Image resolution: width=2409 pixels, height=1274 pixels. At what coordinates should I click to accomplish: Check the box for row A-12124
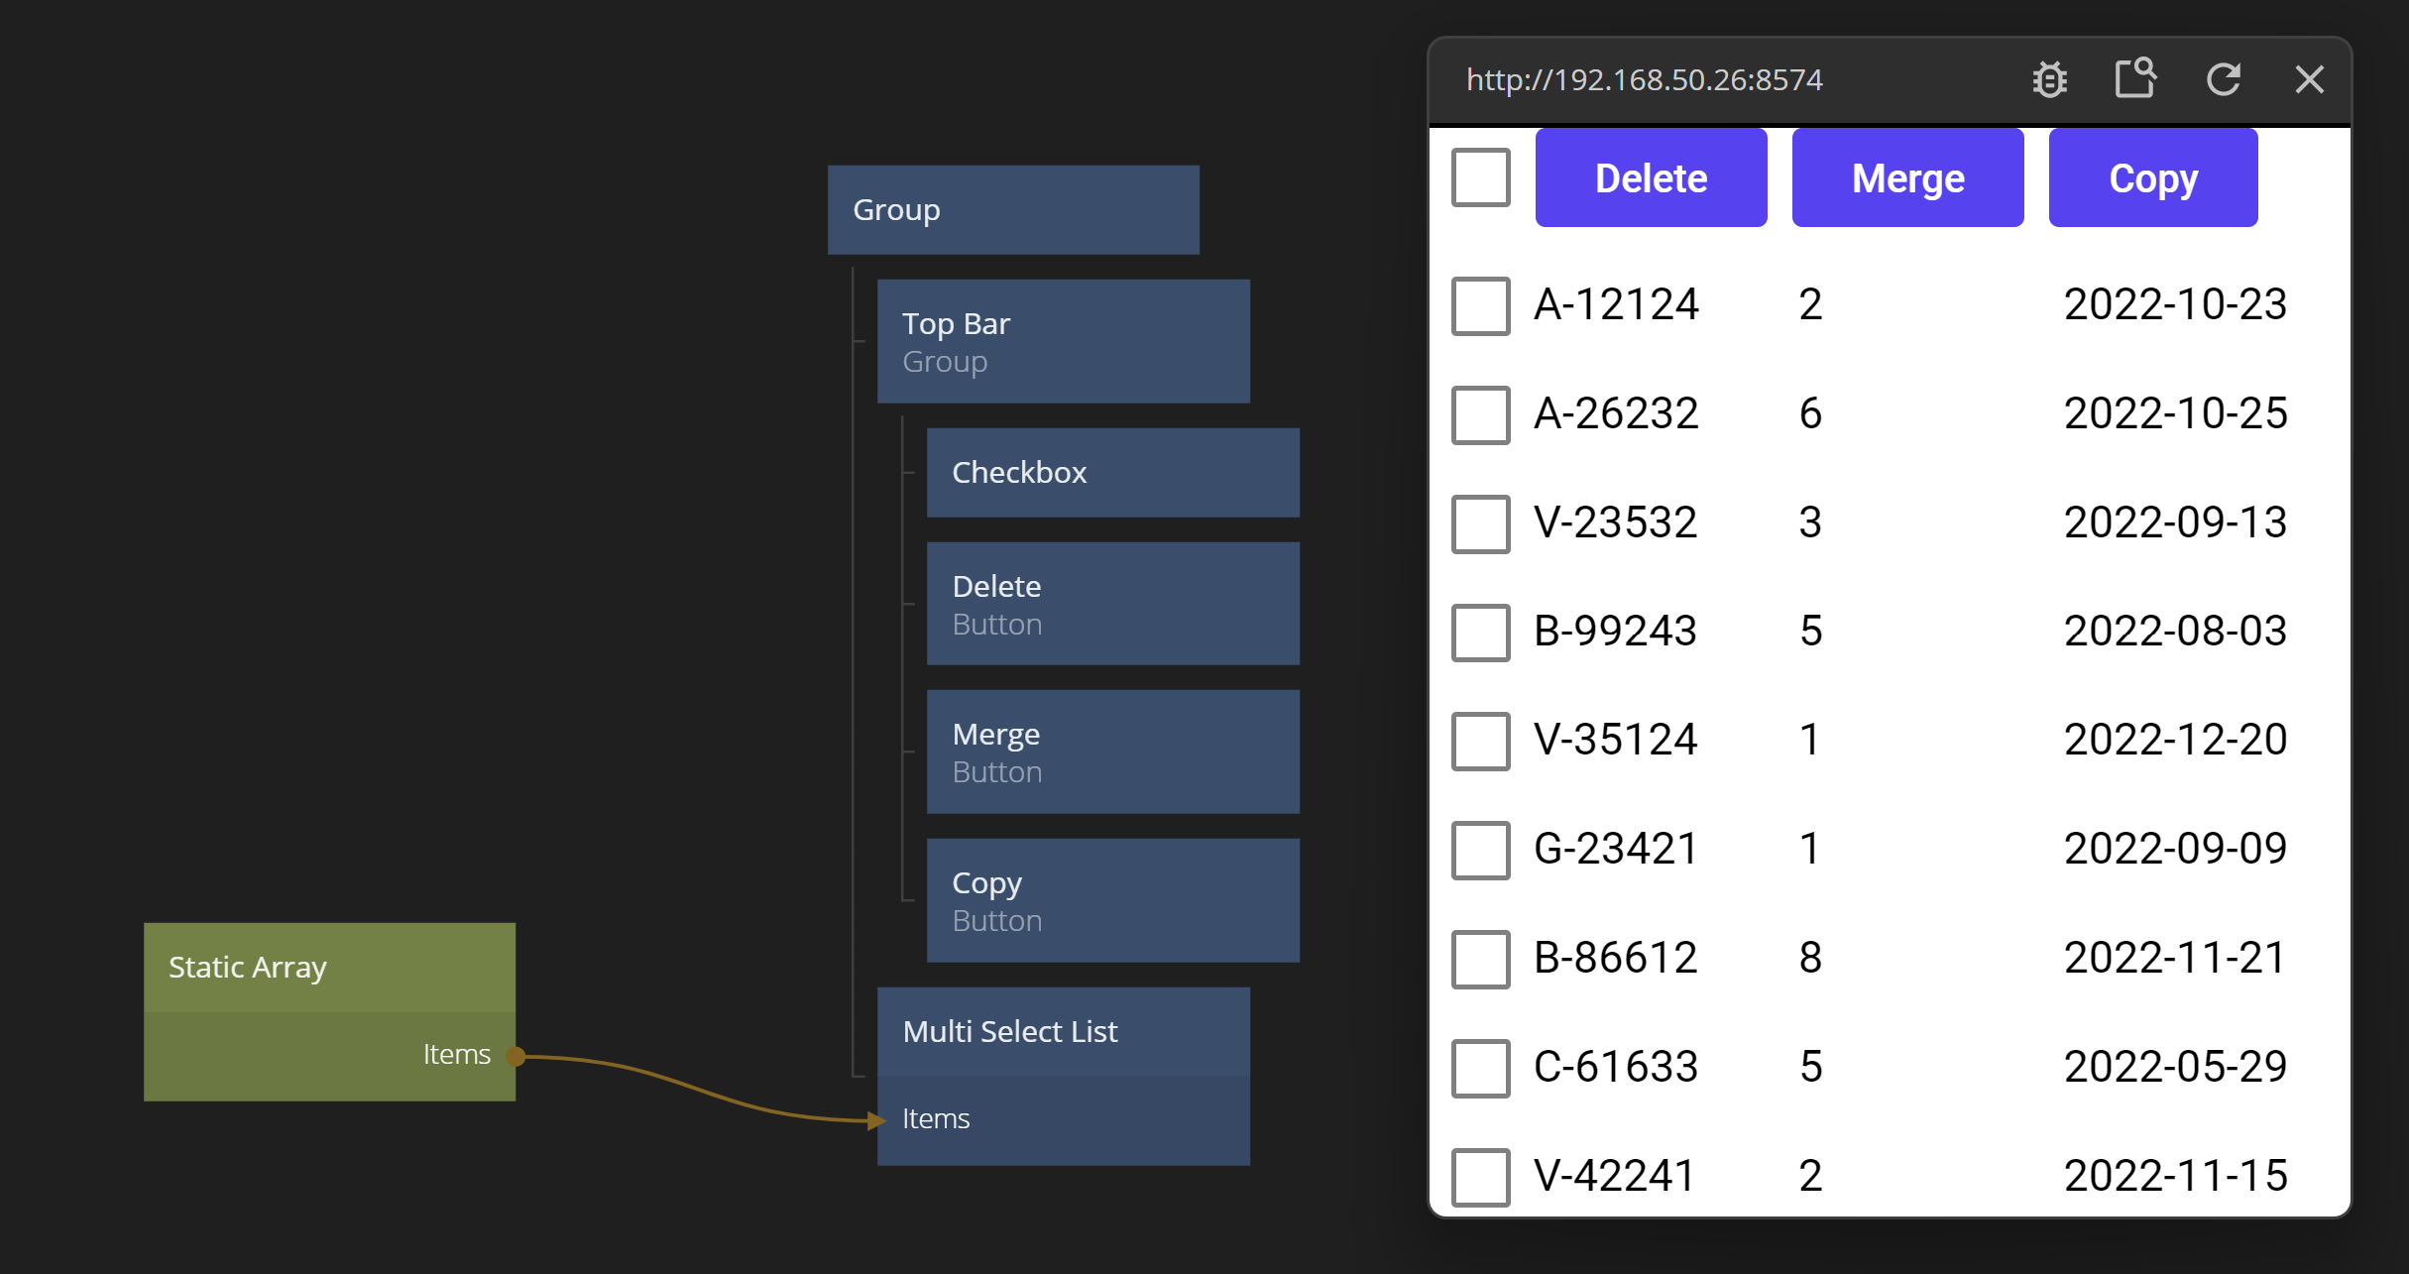coord(1480,305)
